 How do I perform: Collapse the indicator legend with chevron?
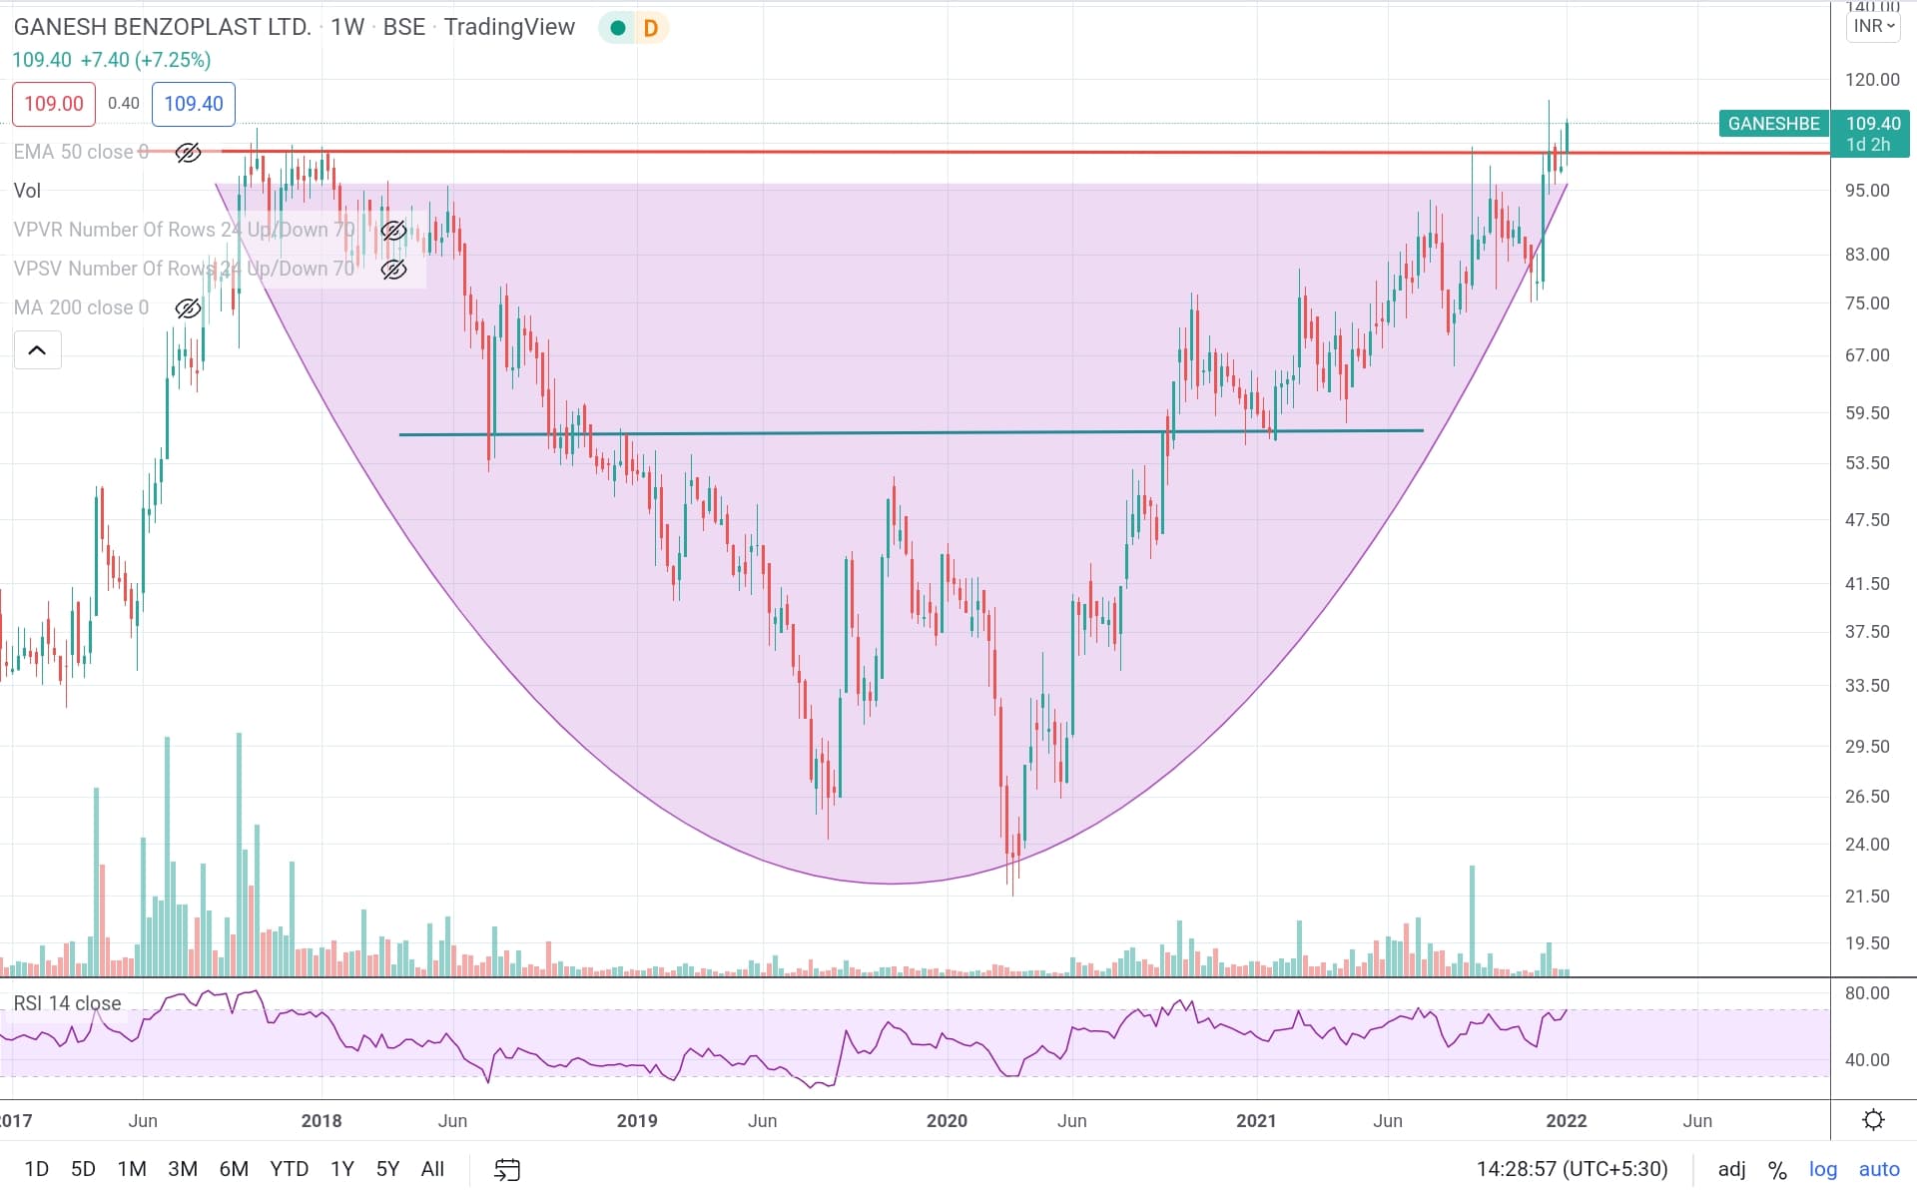pyautogui.click(x=37, y=350)
